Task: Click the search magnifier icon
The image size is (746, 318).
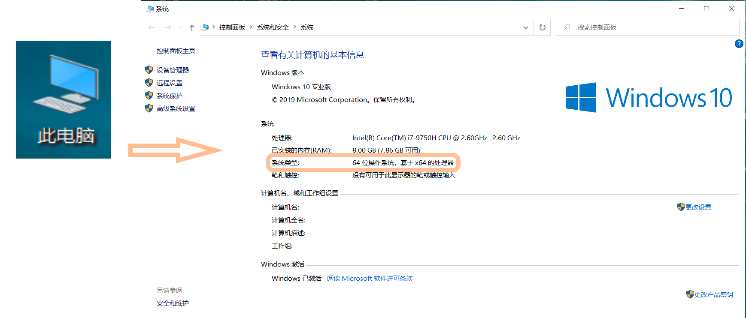Action: [567, 27]
